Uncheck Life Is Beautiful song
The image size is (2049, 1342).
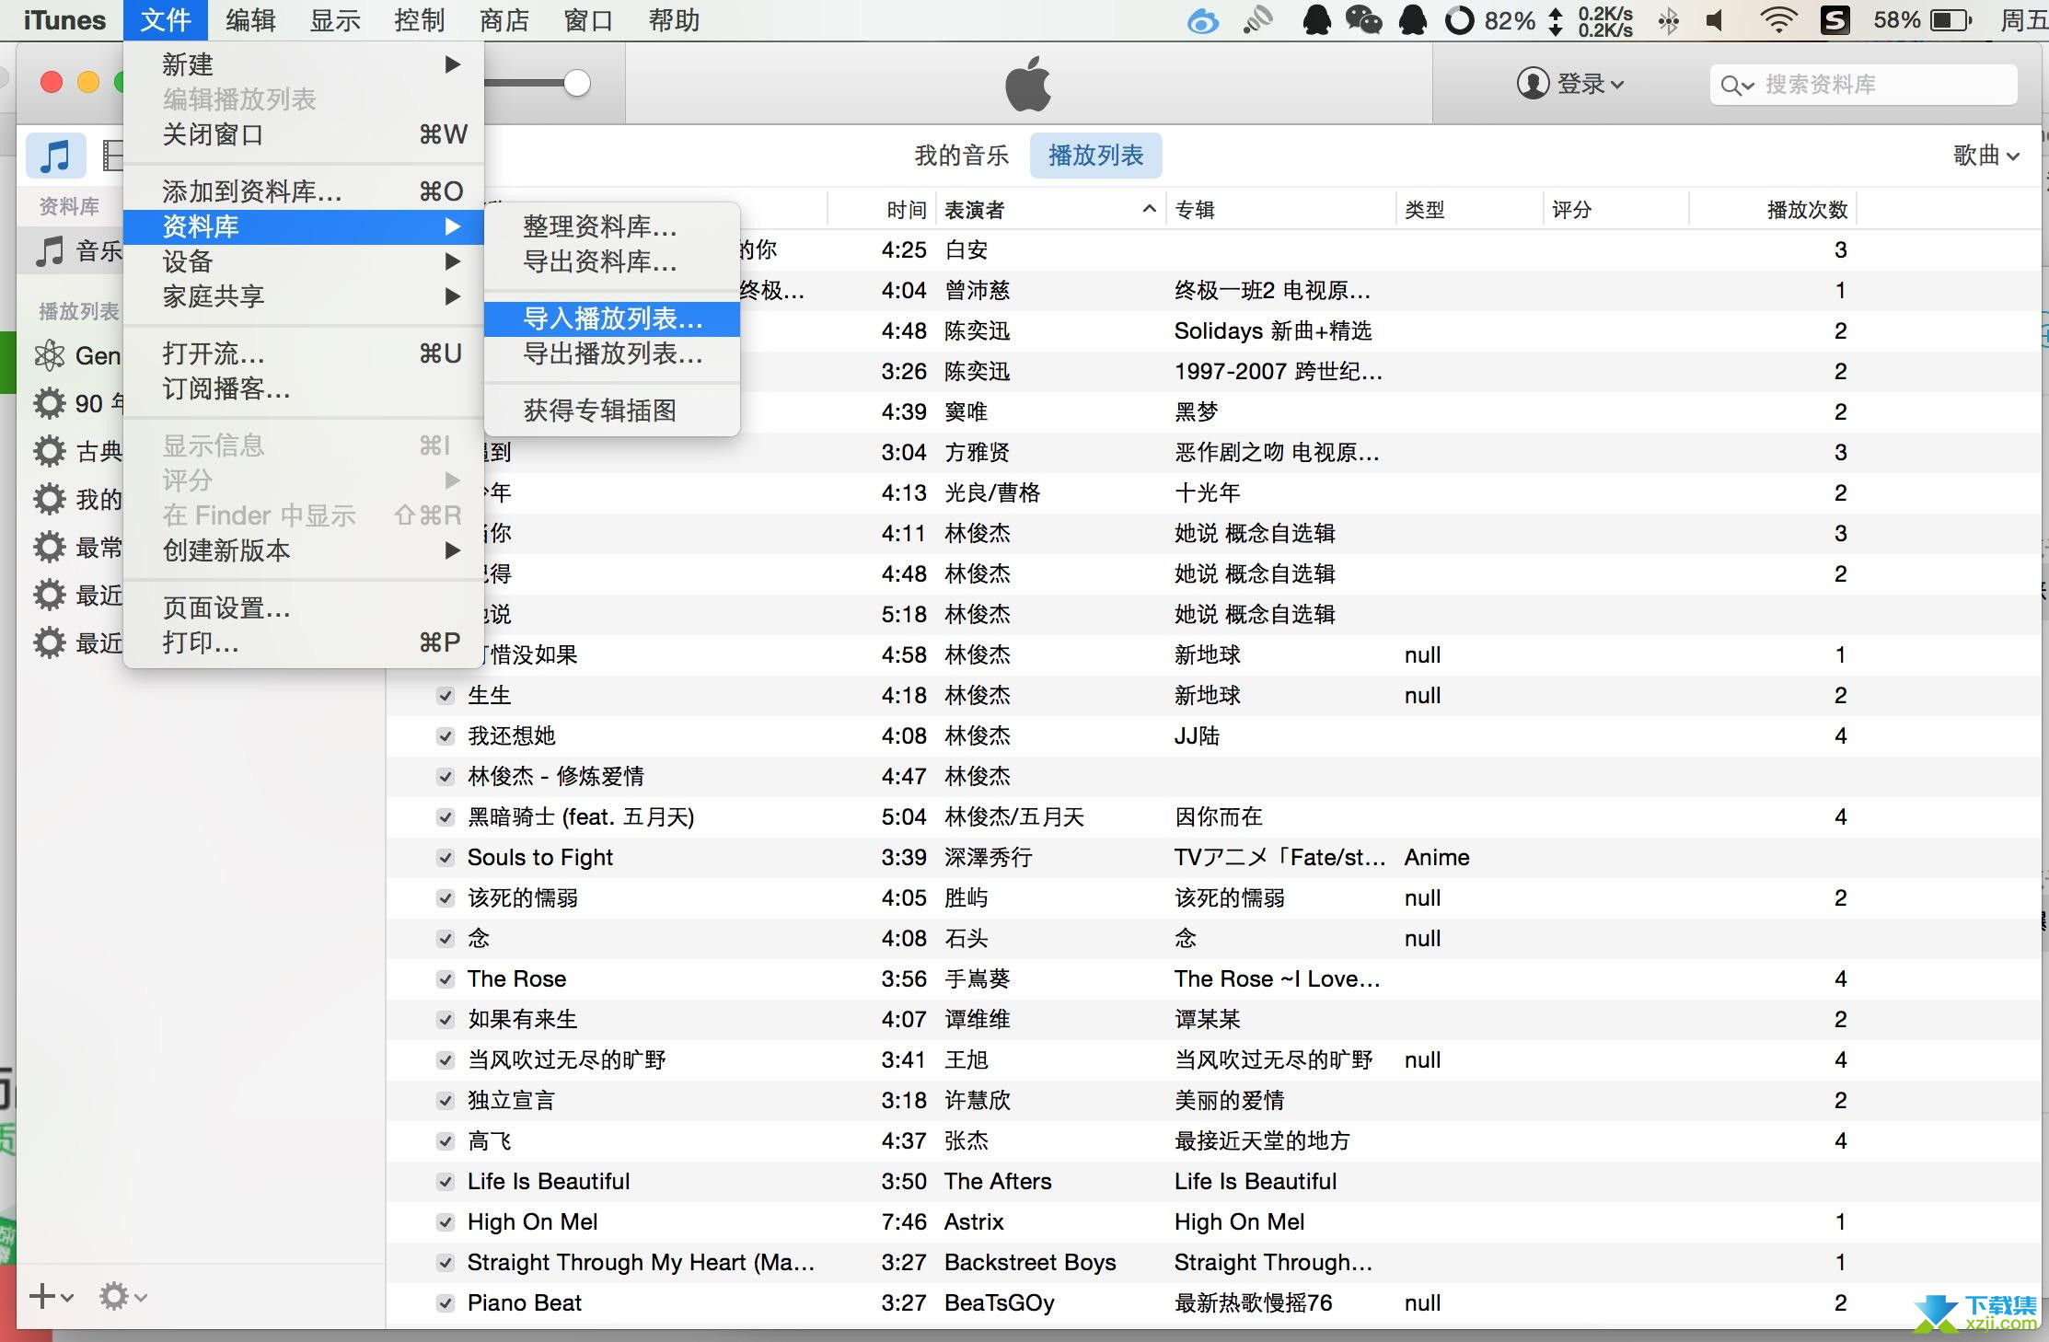[446, 1182]
